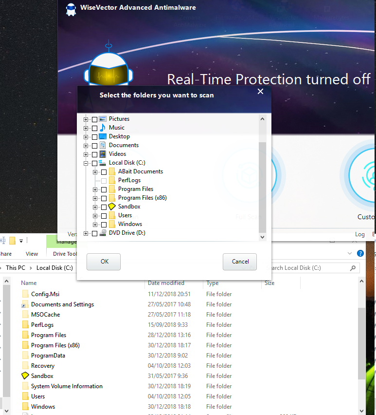
Task: Open the Drive Tools tab in Explorer
Action: (x=65, y=254)
